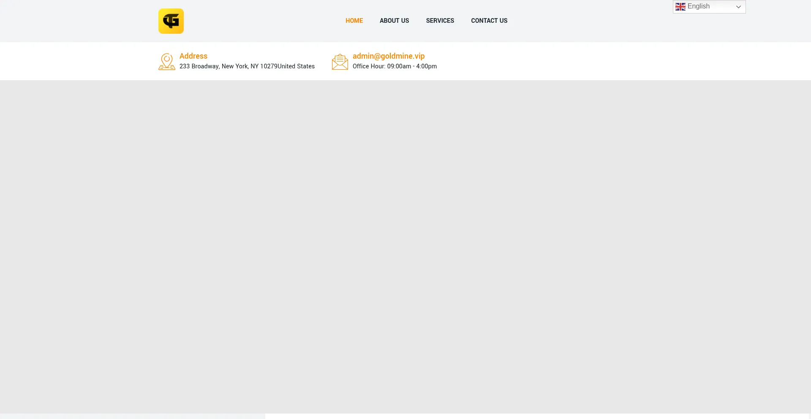811x419 pixels.
Task: Click the map pin address icon
Action: coord(167,62)
